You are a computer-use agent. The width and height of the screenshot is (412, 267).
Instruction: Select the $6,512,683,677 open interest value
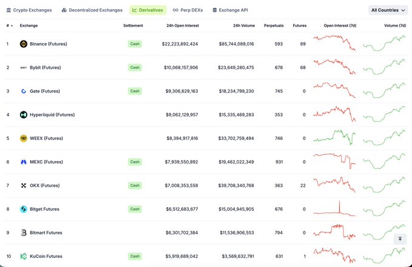click(x=182, y=209)
